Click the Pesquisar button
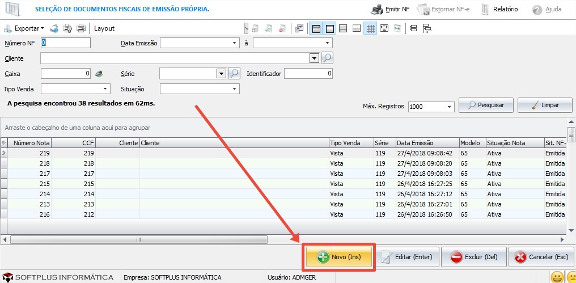 coord(486,105)
